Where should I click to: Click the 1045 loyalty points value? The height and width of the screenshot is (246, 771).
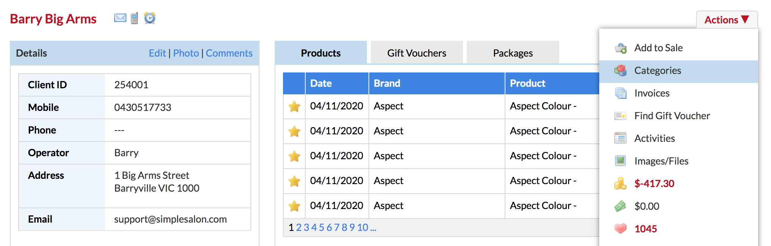(x=645, y=229)
